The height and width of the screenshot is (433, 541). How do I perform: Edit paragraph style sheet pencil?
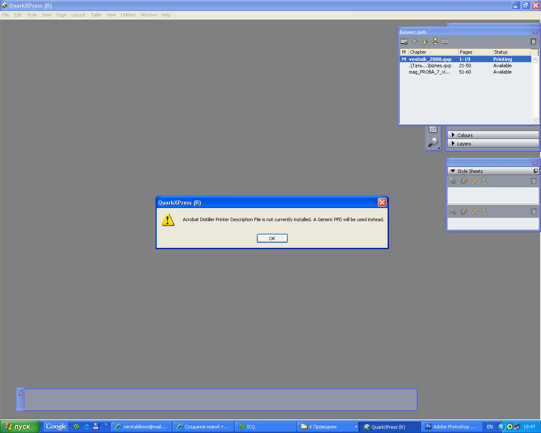[x=474, y=181]
